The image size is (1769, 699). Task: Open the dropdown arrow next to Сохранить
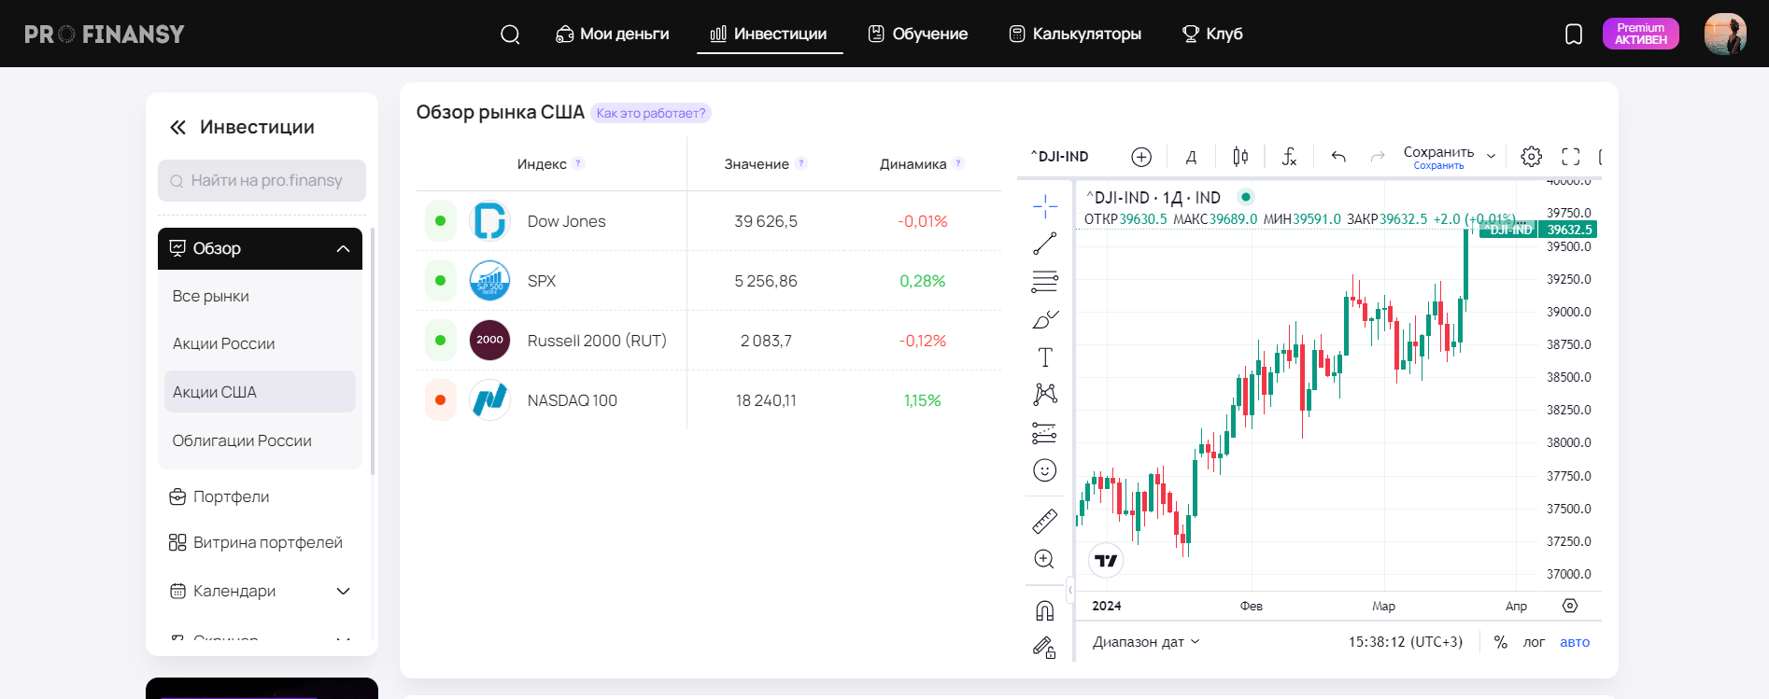pyautogui.click(x=1492, y=157)
